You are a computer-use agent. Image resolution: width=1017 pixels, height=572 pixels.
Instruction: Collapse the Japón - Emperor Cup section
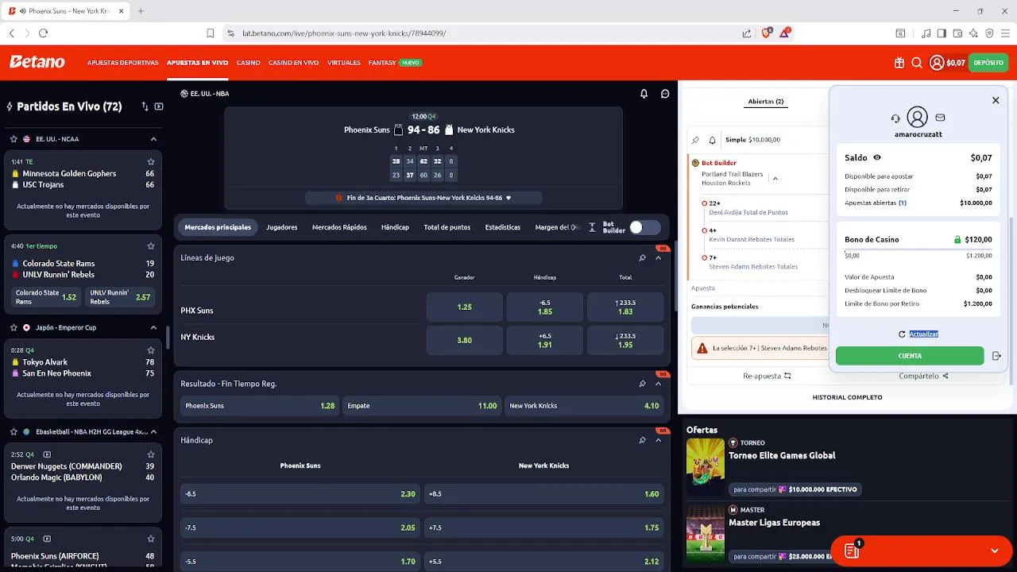tap(153, 327)
